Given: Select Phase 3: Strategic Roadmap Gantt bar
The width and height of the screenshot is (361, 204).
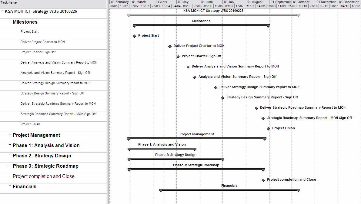Looking at the screenshot, I should tap(196, 169).
